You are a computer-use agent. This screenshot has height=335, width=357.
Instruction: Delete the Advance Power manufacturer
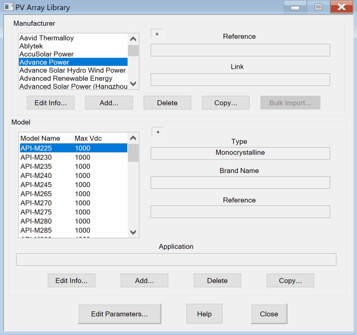click(x=167, y=102)
